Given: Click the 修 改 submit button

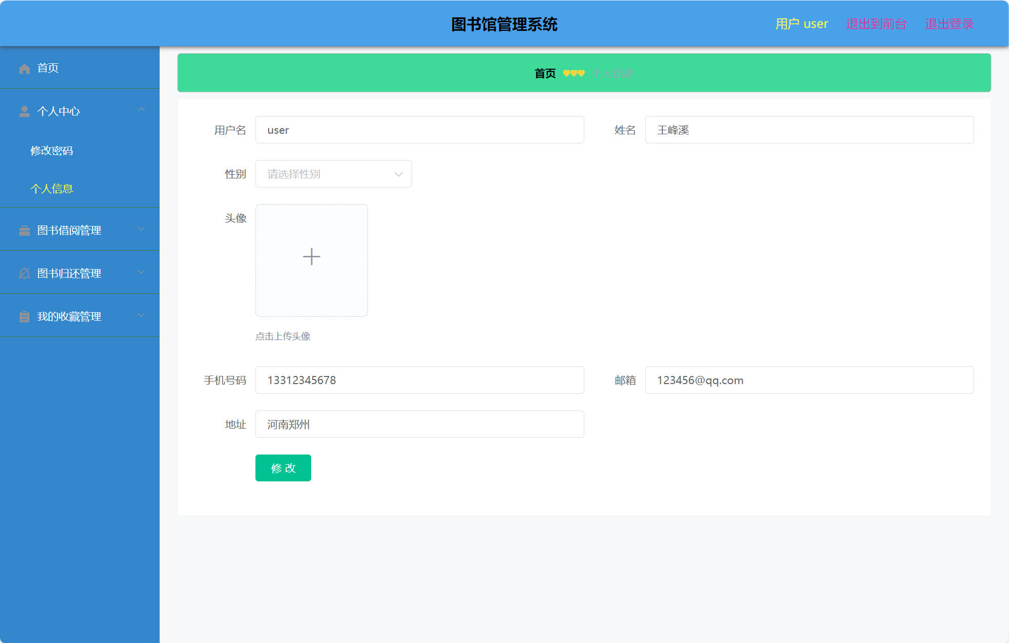Looking at the screenshot, I should pyautogui.click(x=283, y=468).
